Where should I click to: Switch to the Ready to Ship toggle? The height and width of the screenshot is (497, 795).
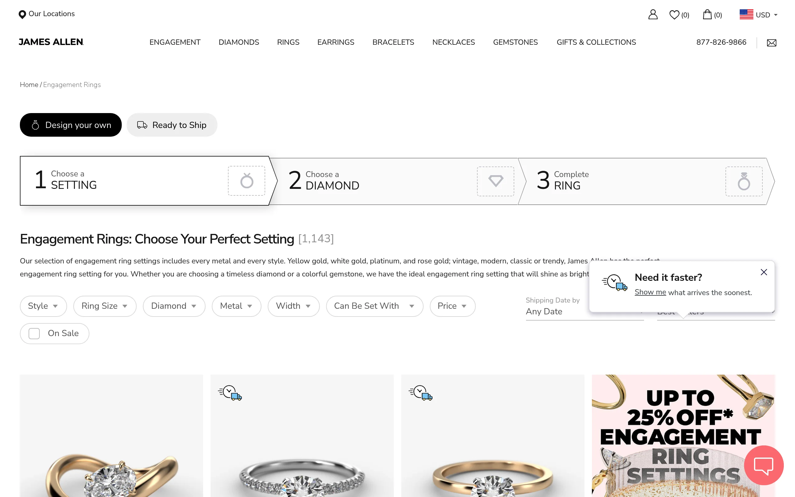pos(172,125)
